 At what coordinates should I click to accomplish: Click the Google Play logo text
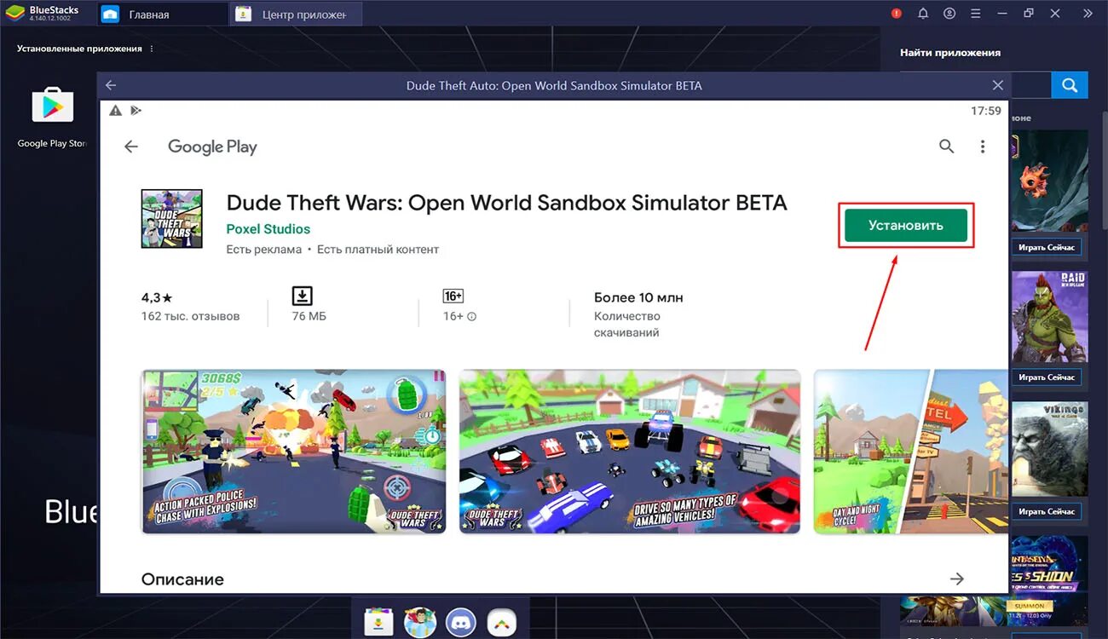coord(212,147)
